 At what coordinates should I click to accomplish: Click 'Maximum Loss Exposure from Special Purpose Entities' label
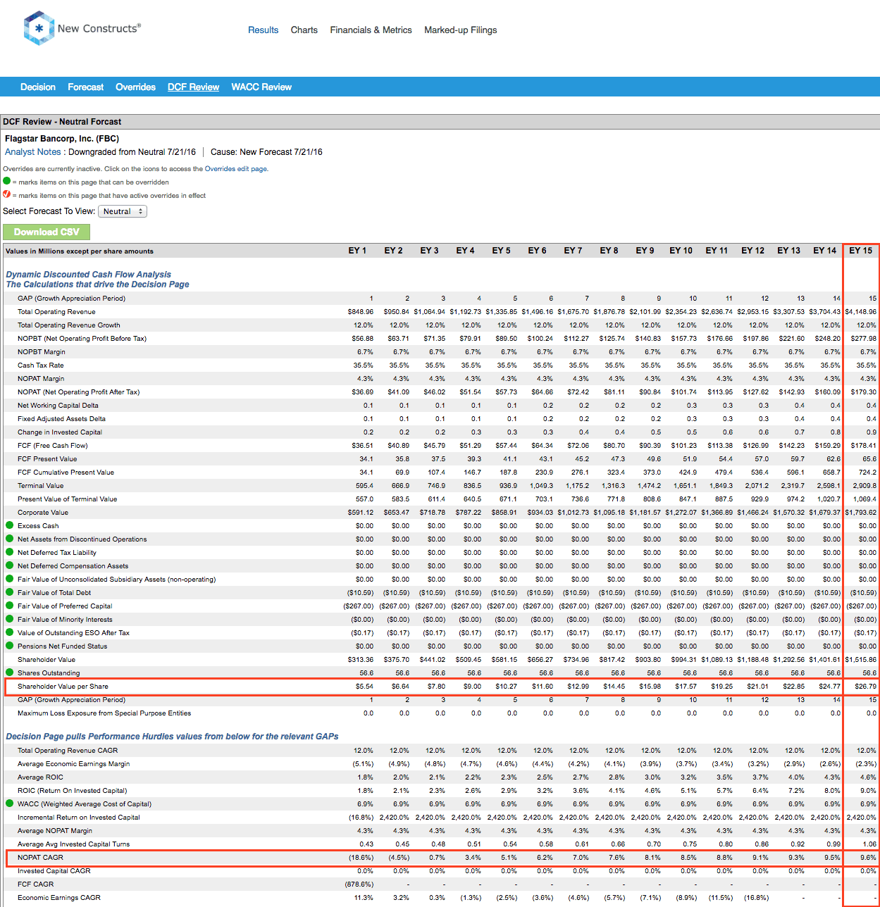104,713
